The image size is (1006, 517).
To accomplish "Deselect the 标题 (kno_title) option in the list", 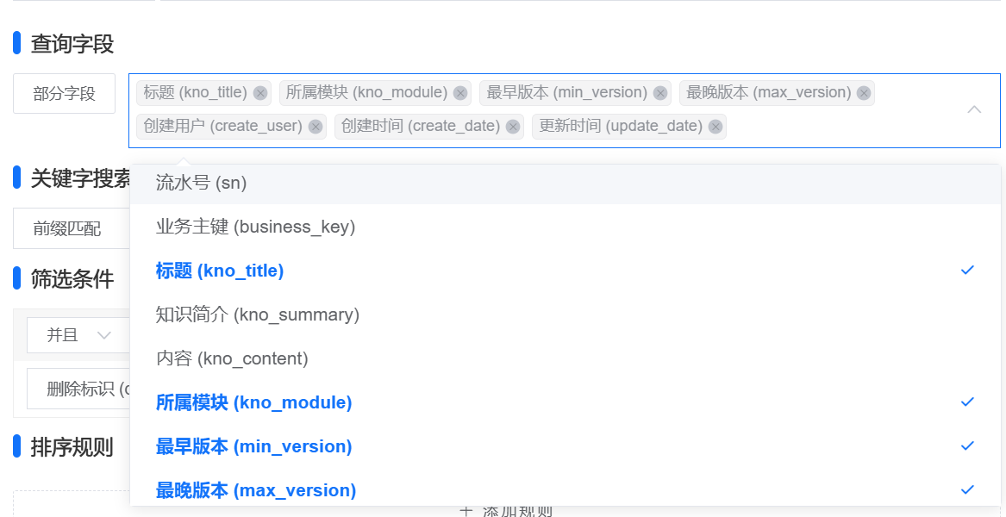I will tap(220, 271).
